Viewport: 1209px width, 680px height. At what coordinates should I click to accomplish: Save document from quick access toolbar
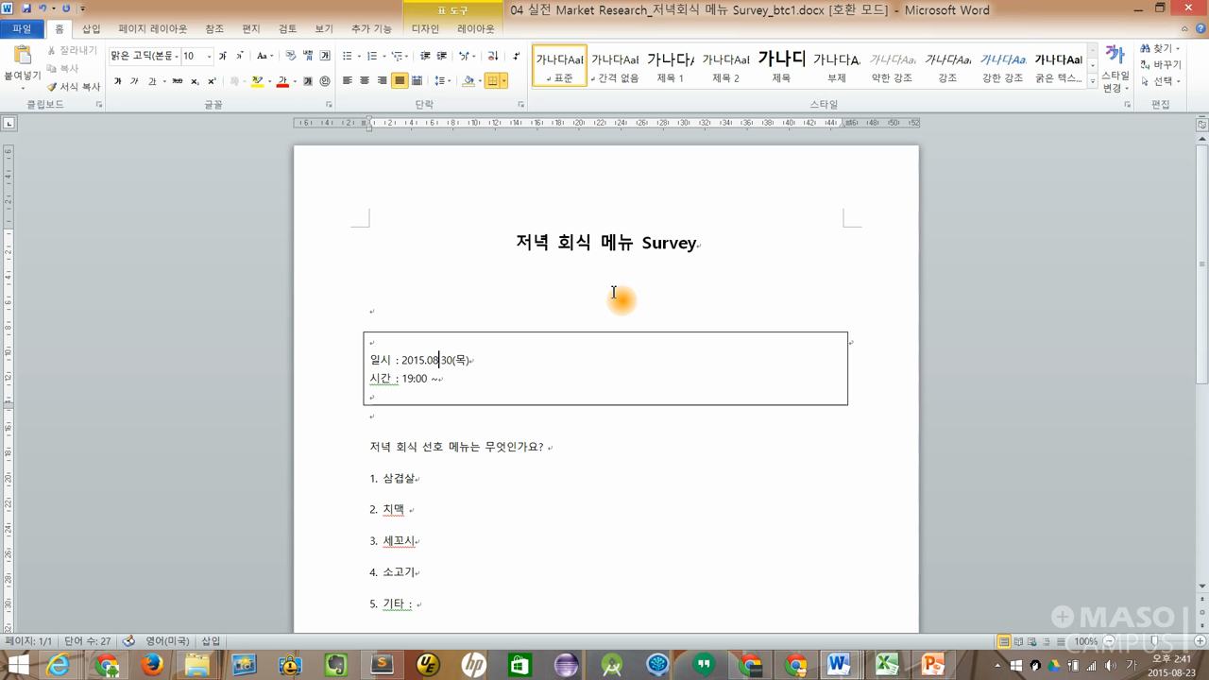(26, 8)
